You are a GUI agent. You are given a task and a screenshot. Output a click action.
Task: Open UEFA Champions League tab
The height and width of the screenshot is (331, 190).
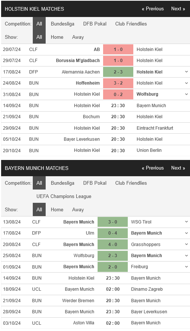tap(64, 196)
